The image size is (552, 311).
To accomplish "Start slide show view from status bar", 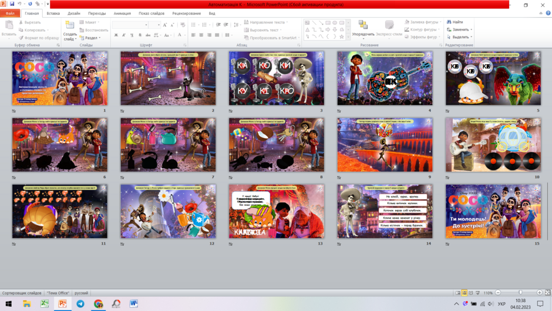I will (x=478, y=293).
